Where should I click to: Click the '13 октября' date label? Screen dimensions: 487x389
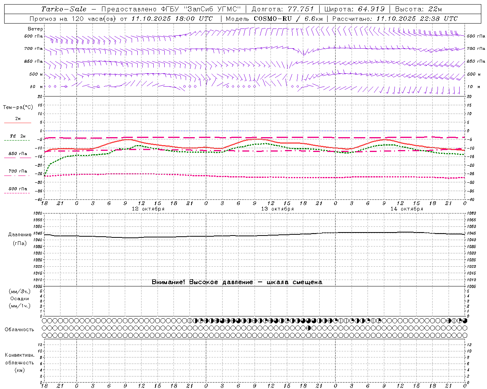[277, 209]
